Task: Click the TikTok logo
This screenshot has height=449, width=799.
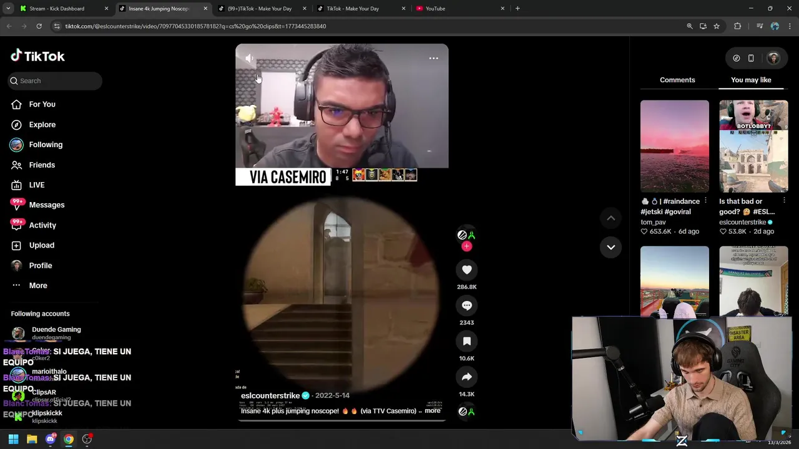Action: [37, 56]
